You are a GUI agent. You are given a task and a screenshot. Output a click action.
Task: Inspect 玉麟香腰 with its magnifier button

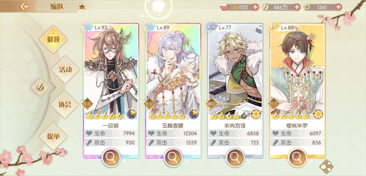(x=173, y=158)
